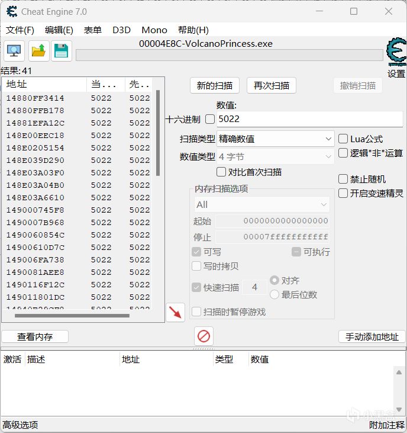Open the 表单 menu
The height and width of the screenshot is (433, 407).
click(x=93, y=30)
